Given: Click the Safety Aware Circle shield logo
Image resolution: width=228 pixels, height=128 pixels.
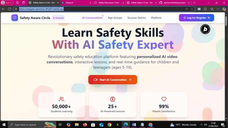Looking at the screenshot, I should (x=15, y=18).
